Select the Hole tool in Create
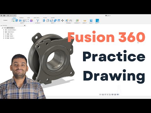The image size is (151, 113). pos(24,20)
